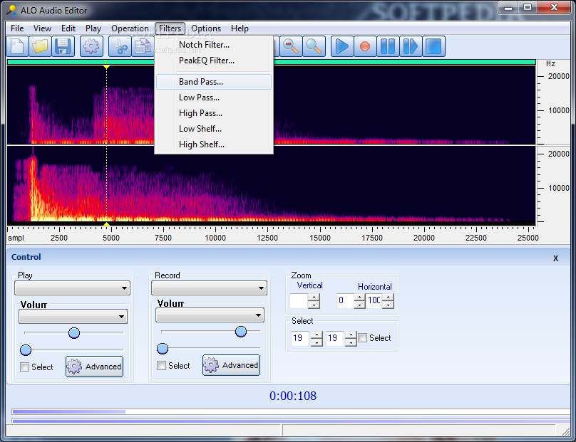Stop playback with the Stop button
Screen dimensions: 576x442
tap(434, 46)
